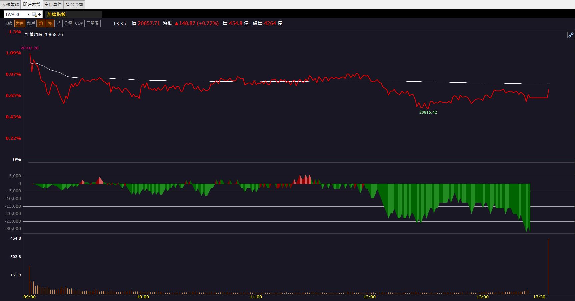Screen dimensions: 575x301
Task: Toggle the 浮 button
Action: [58, 23]
